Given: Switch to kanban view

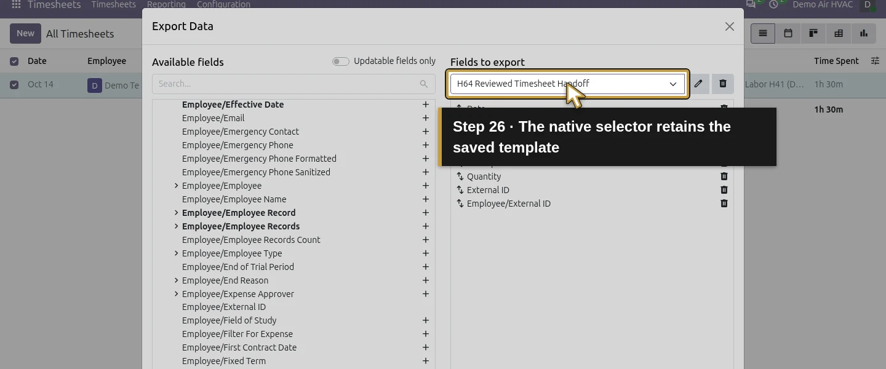Looking at the screenshot, I should [813, 33].
